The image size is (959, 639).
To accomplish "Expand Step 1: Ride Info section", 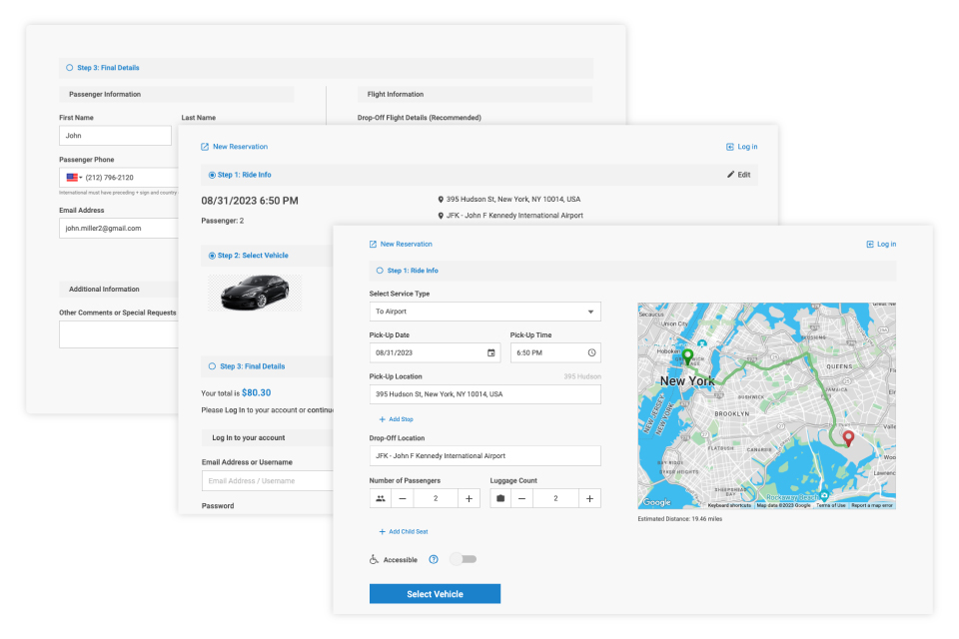I will tap(380, 271).
